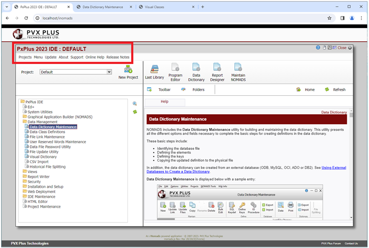Select Historical File Splitting in the tree
The height and width of the screenshot is (248, 369).
[x=47, y=167]
